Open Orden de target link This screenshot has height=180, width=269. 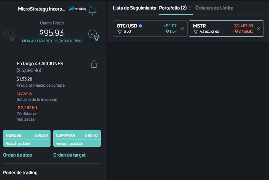[70, 155]
